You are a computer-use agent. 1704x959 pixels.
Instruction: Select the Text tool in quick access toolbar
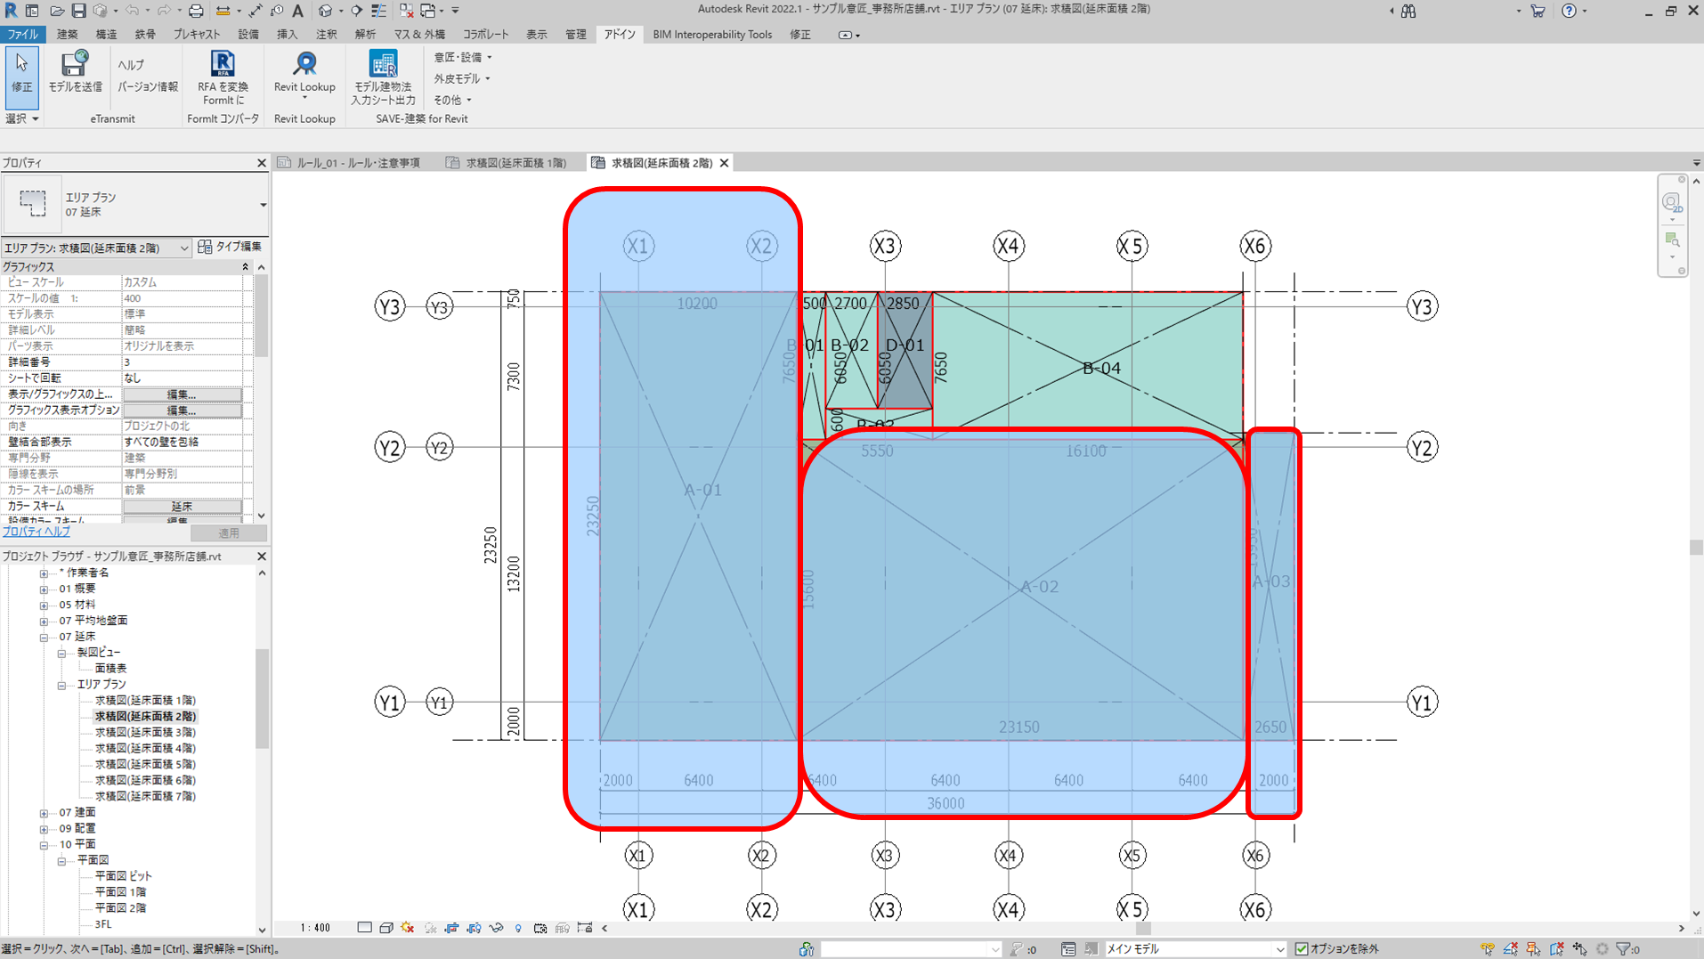pos(297,11)
